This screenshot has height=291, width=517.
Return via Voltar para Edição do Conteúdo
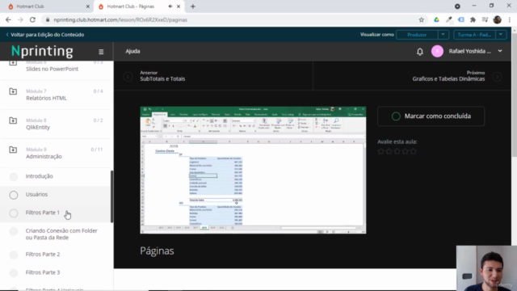[x=45, y=35]
